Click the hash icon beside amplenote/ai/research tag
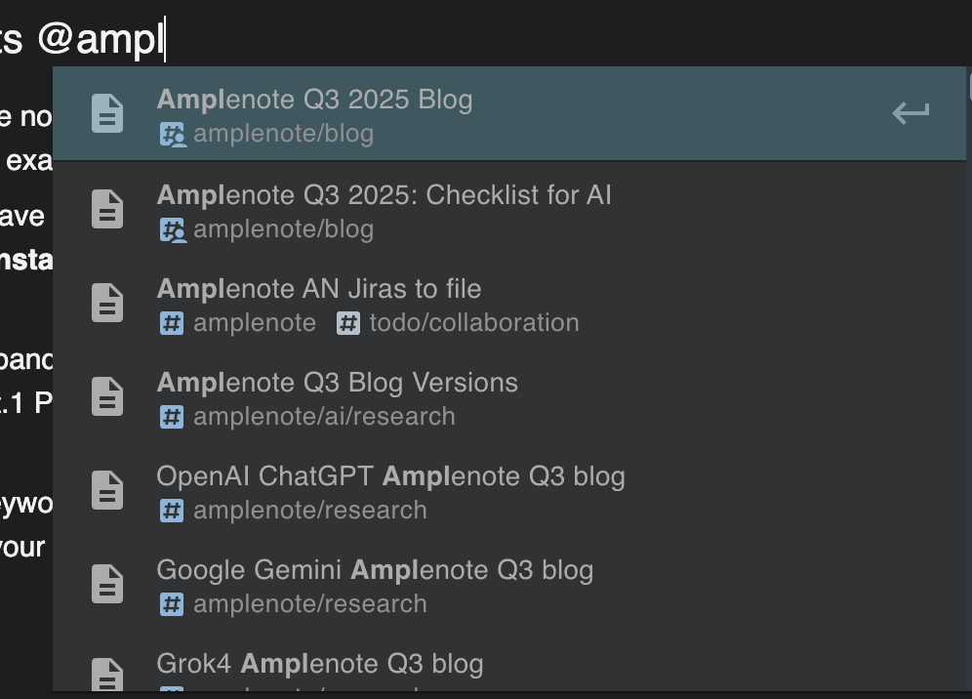The image size is (972, 699). 172,417
